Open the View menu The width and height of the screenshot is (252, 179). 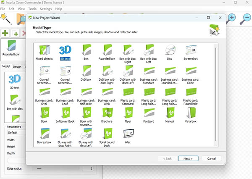21,9
